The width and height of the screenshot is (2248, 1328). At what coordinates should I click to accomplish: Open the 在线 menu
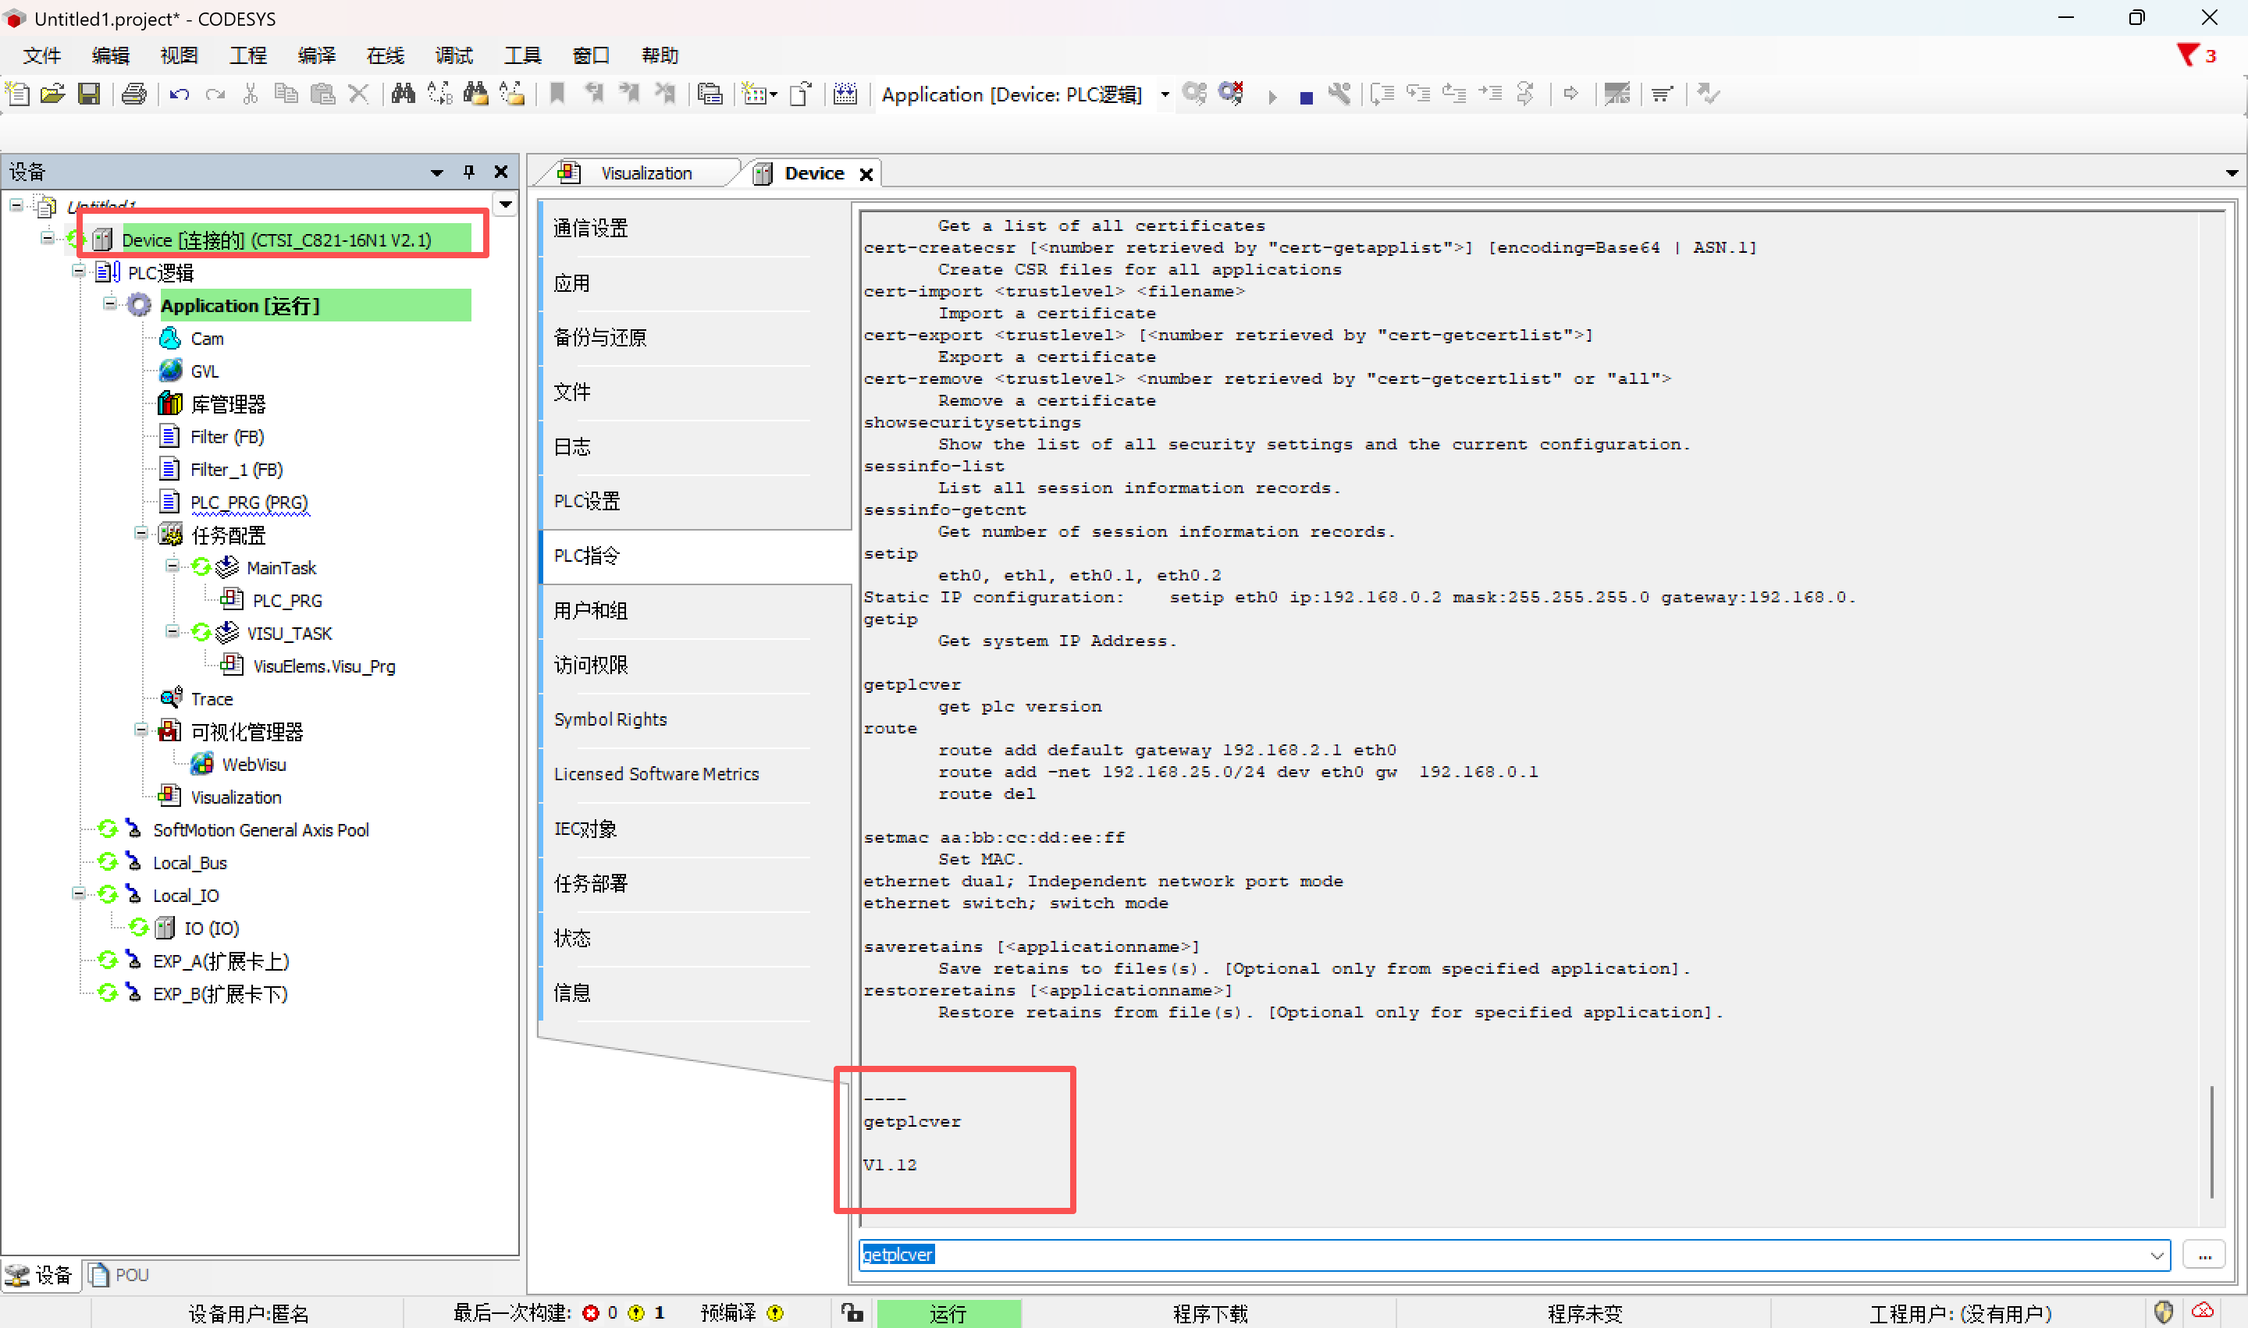386,55
